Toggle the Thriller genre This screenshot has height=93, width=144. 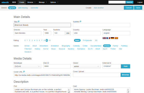[x=113, y=49]
